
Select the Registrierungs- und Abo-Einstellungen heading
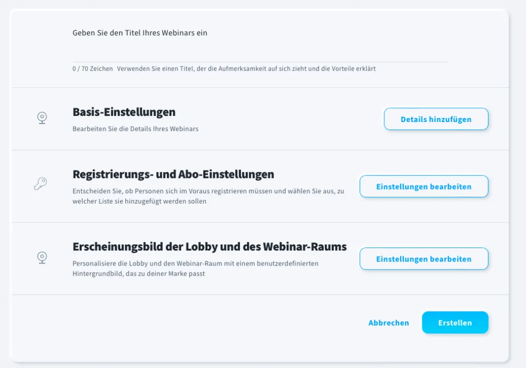pyautogui.click(x=174, y=174)
